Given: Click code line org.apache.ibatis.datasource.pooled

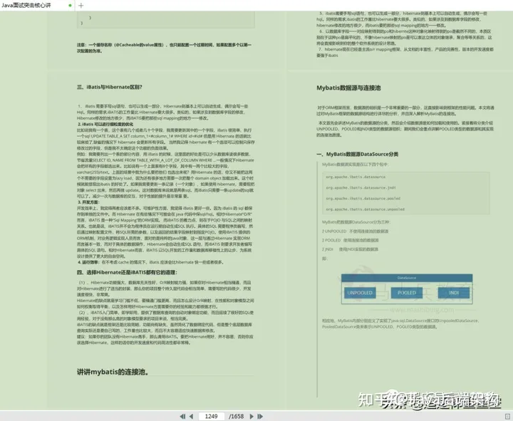Looking at the screenshot, I should coord(363,199).
